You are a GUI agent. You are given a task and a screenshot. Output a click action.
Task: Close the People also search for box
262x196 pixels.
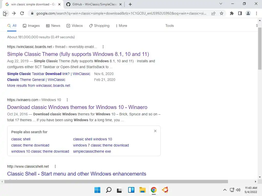tap(155, 131)
